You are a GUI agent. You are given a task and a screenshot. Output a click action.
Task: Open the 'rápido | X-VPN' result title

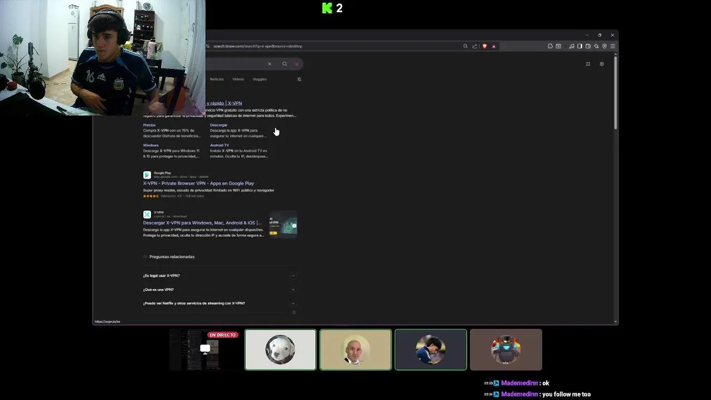[224, 103]
